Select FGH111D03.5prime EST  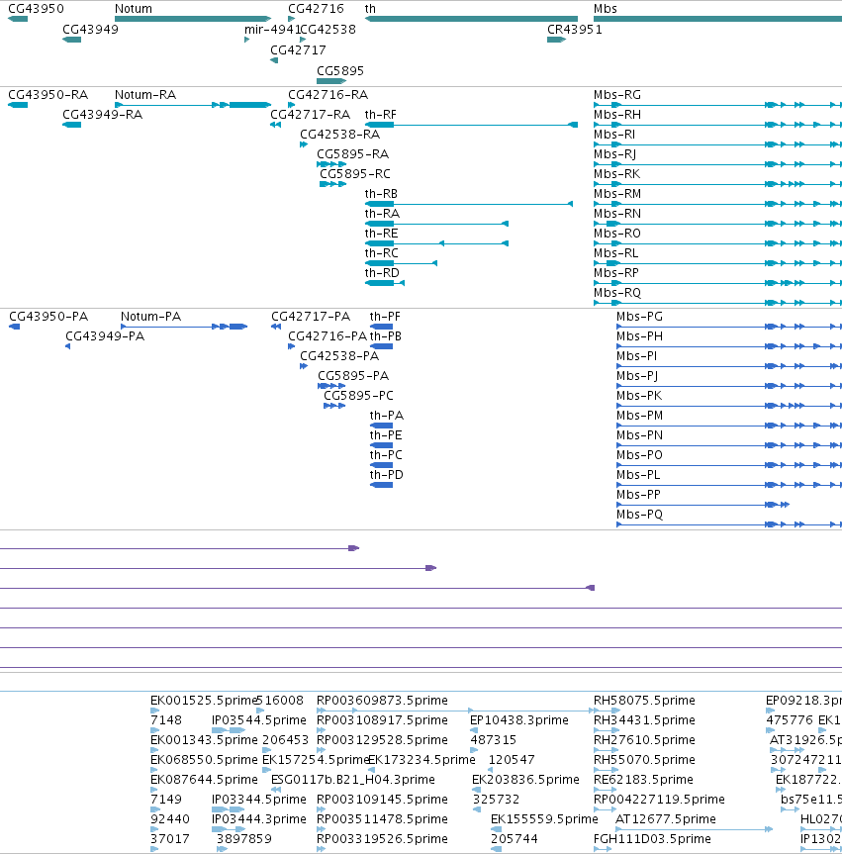tap(603, 849)
